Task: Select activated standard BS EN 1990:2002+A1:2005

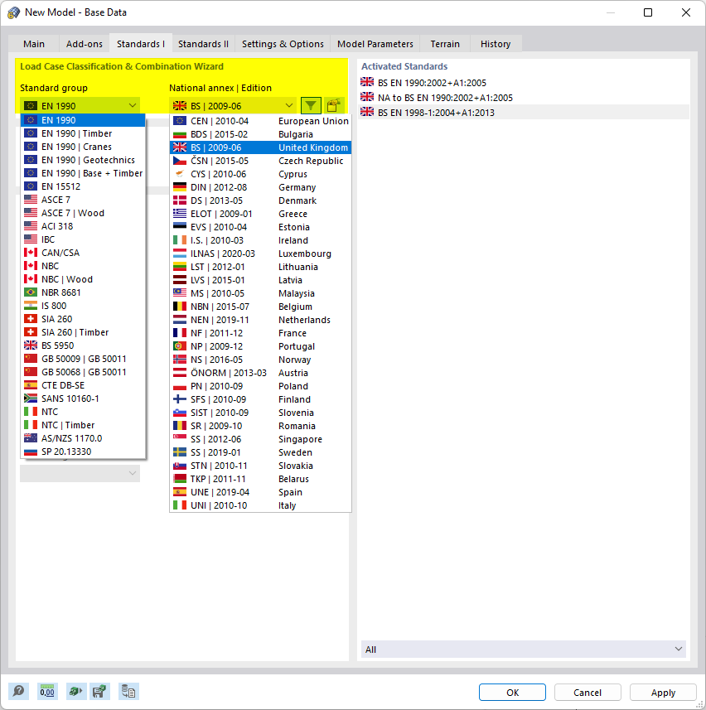Action: 524,82
